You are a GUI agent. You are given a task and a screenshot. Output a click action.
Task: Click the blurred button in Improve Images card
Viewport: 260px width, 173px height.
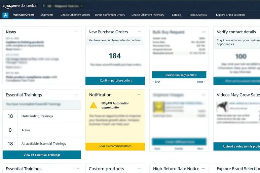[179, 142]
